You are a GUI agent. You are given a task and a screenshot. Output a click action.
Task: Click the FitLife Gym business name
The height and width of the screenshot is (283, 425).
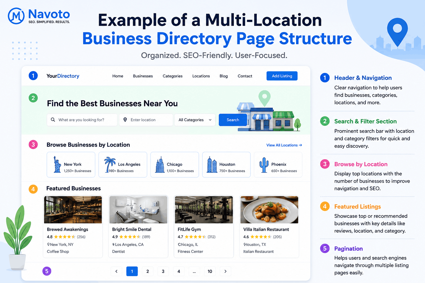[189, 229]
